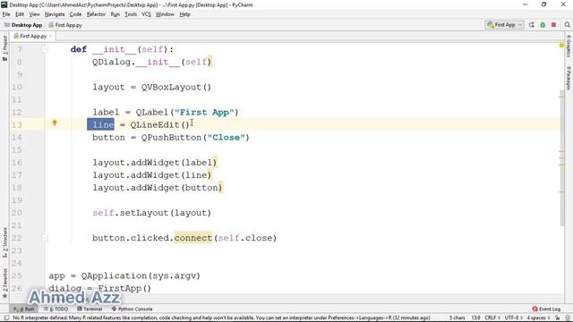The width and height of the screenshot is (573, 322).
Task: Open the First App run configuration dropdown
Action: (x=504, y=25)
